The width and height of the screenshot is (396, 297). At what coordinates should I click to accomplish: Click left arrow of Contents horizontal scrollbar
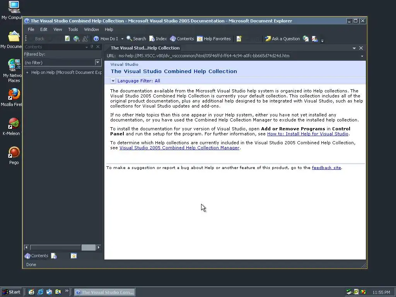click(26, 247)
